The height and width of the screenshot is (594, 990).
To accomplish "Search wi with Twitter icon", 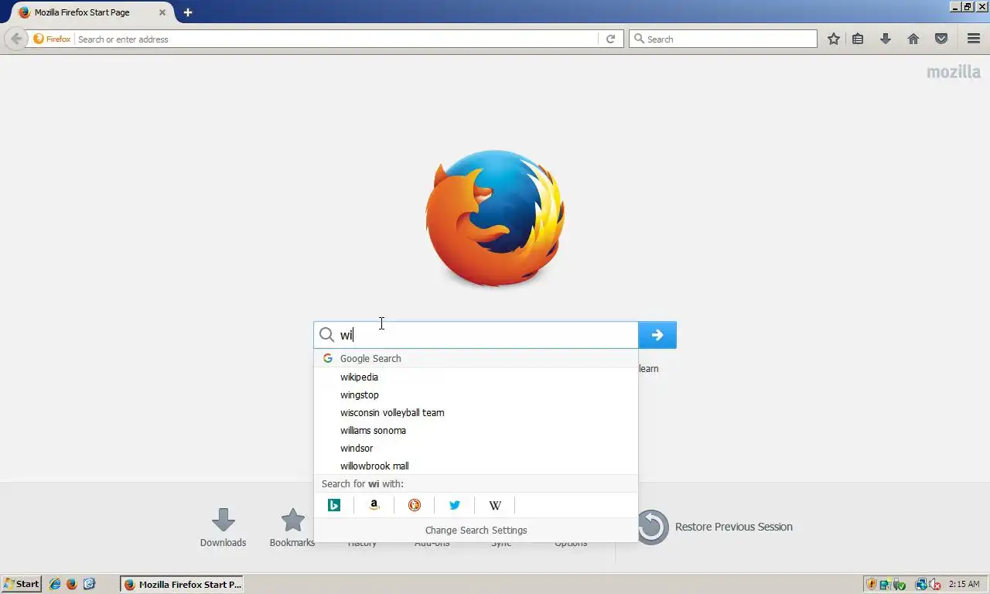I will (455, 505).
